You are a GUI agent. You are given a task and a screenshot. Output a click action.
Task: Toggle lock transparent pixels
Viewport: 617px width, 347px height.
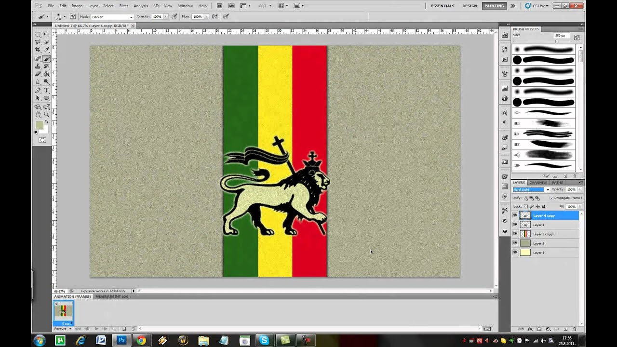[x=526, y=207]
